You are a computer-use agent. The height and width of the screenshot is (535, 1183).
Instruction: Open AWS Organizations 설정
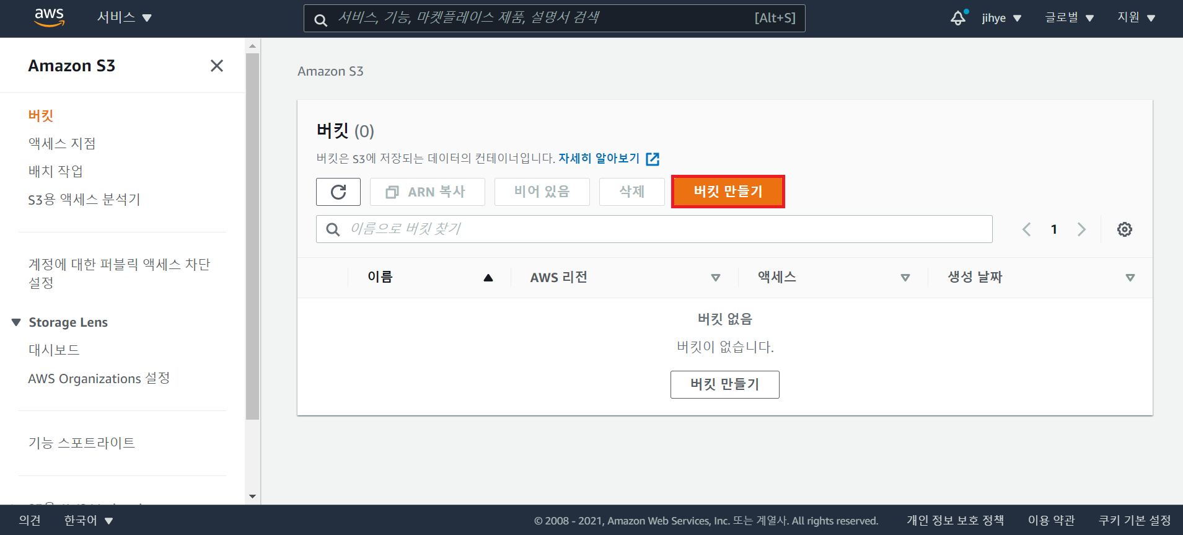[99, 378]
